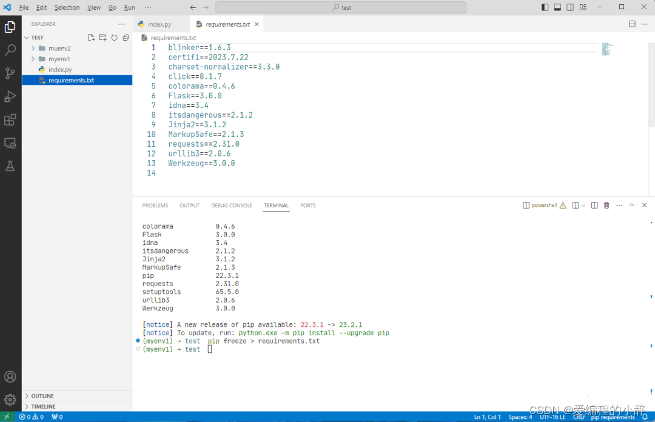The height and width of the screenshot is (422, 655).
Task: Switch to DEBUG CONSOLE tab
Action: click(232, 206)
